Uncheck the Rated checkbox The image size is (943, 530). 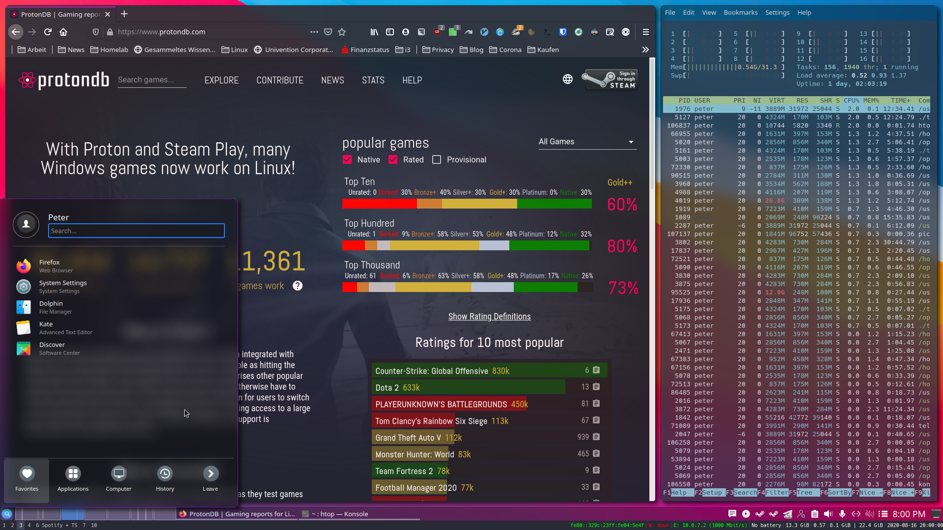point(393,159)
